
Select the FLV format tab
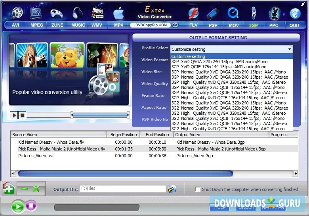coord(193,25)
